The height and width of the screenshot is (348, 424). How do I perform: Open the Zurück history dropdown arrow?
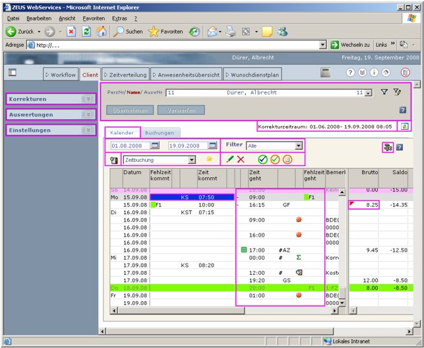[x=39, y=32]
